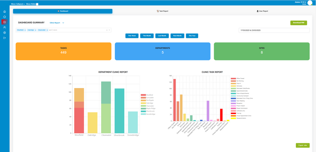The height and width of the screenshot is (152, 316).
Task: Toggle Prison Inreach legend entry
Action: (x=238, y=106)
